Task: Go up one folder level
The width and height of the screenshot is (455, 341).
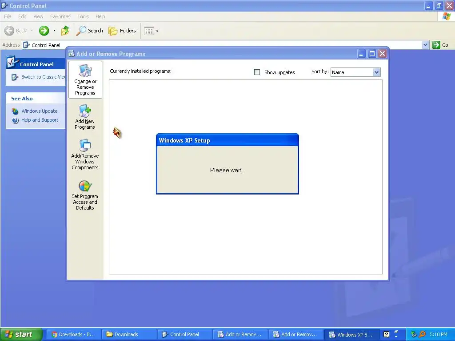Action: 65,31
